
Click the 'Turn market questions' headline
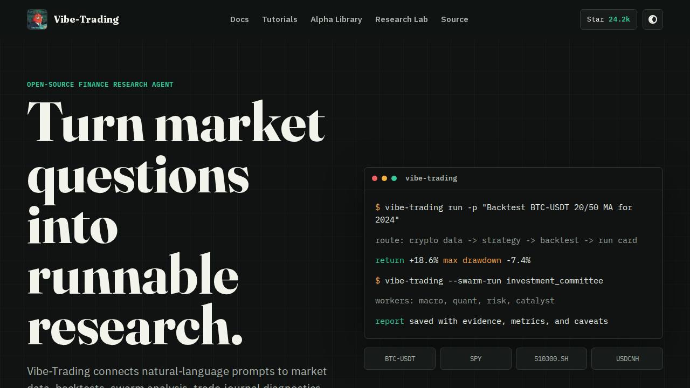pos(176,223)
